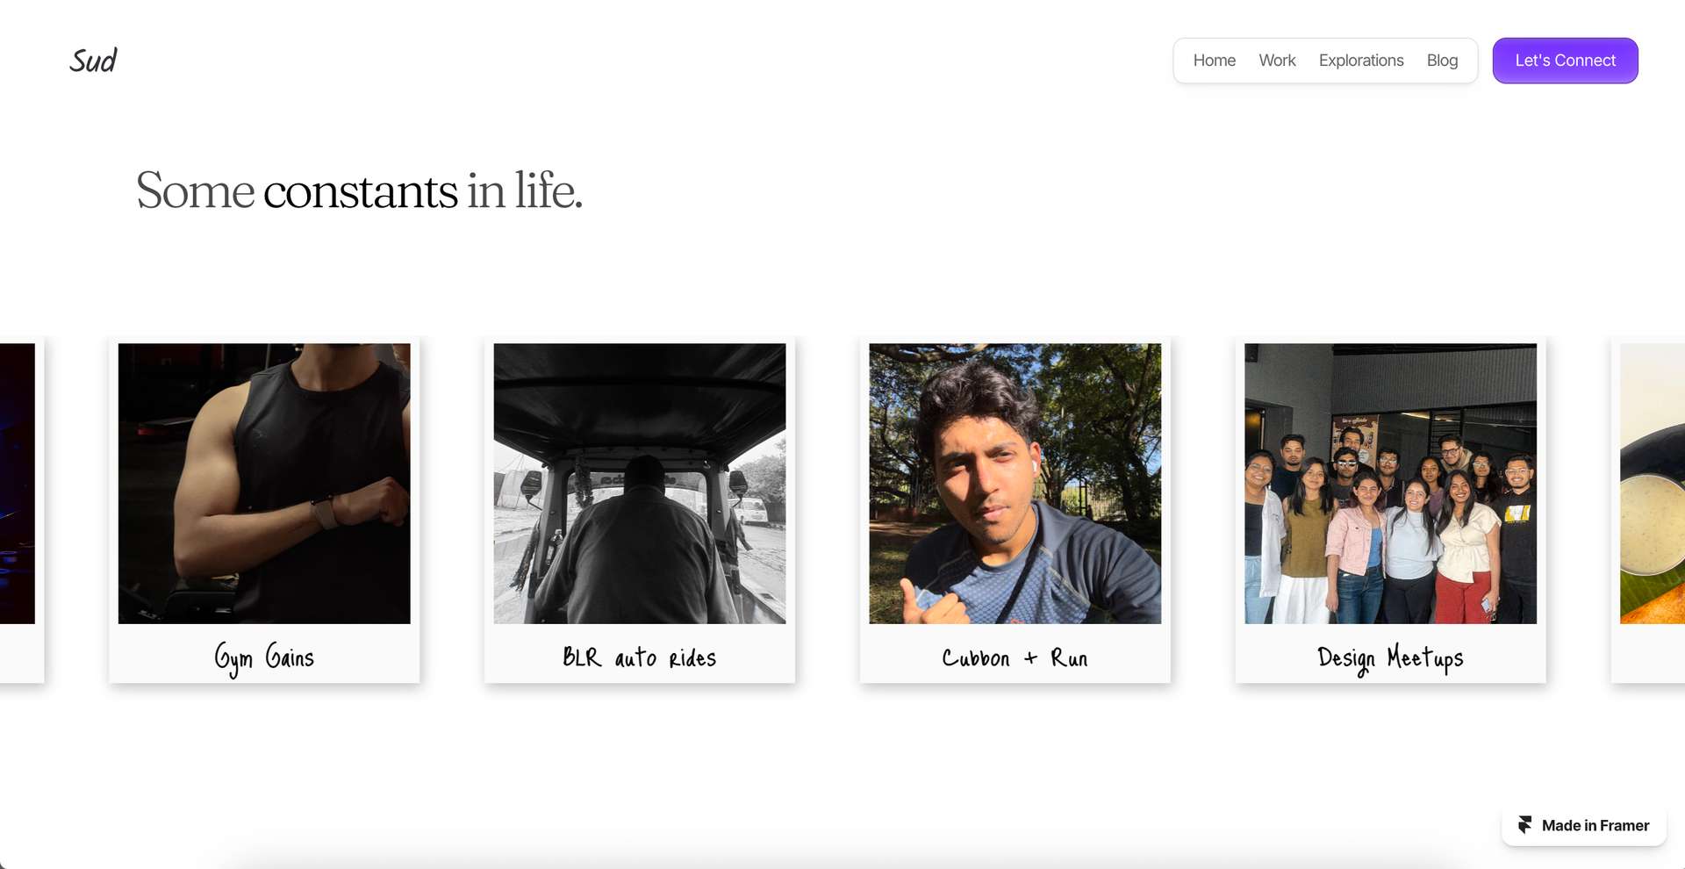Image resolution: width=1685 pixels, height=869 pixels.
Task: Click the Gym Gains caption text
Action: click(x=265, y=657)
